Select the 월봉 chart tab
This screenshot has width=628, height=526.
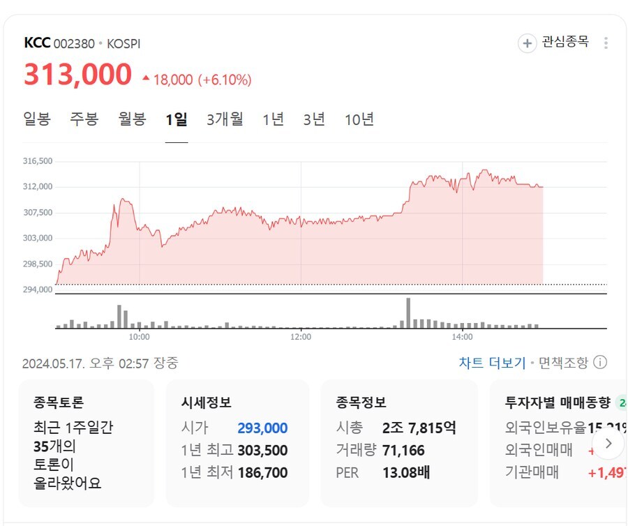[132, 119]
